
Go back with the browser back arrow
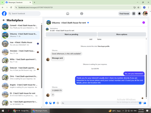(3, 8)
